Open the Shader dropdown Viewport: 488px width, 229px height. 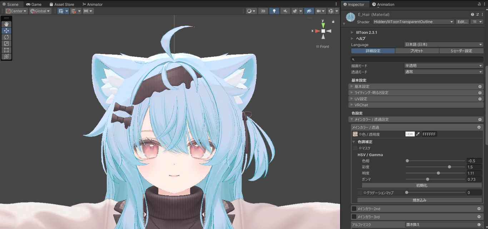[413, 22]
